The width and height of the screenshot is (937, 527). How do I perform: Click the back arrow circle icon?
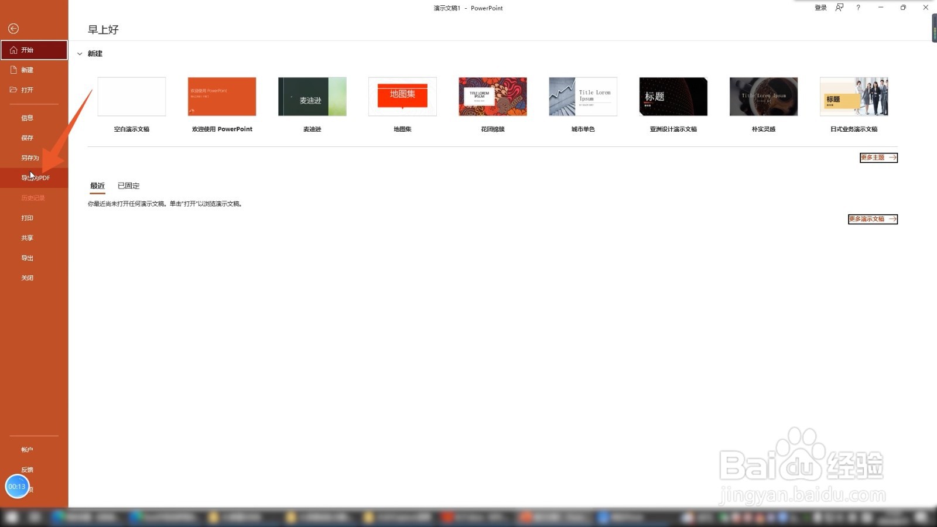[13, 29]
